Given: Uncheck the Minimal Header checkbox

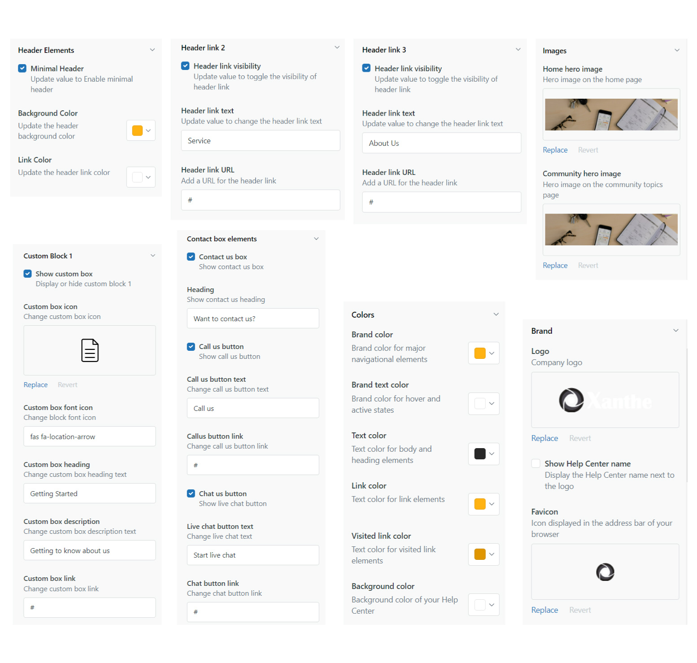Looking at the screenshot, I should [x=22, y=69].
